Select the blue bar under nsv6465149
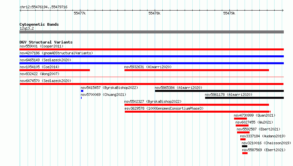Image resolution: width=293 pixels, height=166 pixels. (x=151, y=63)
